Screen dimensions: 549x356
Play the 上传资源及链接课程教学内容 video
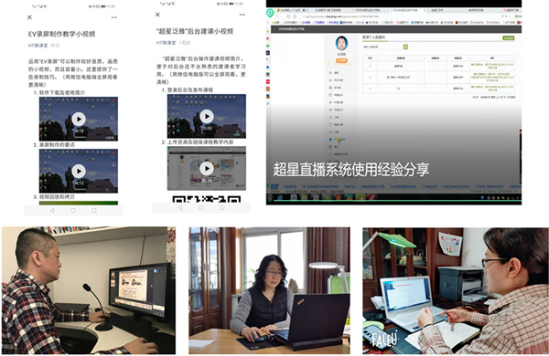pos(207,168)
